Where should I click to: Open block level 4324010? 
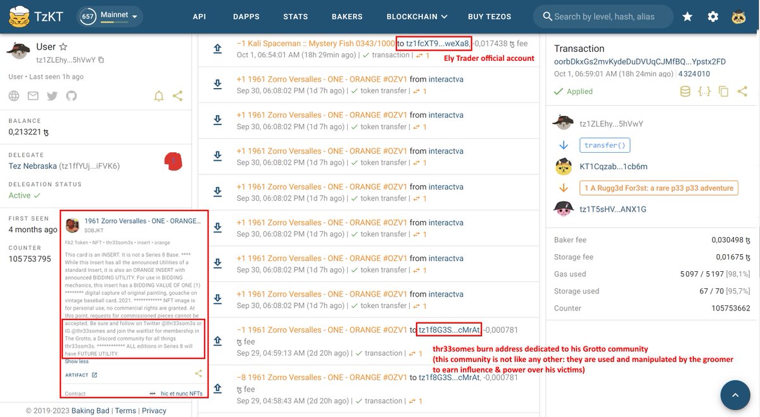(694, 74)
